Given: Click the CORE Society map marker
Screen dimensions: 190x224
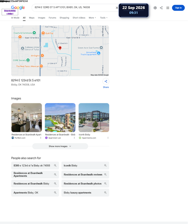Looking at the screenshot, I should pyautogui.click(x=28, y=60).
